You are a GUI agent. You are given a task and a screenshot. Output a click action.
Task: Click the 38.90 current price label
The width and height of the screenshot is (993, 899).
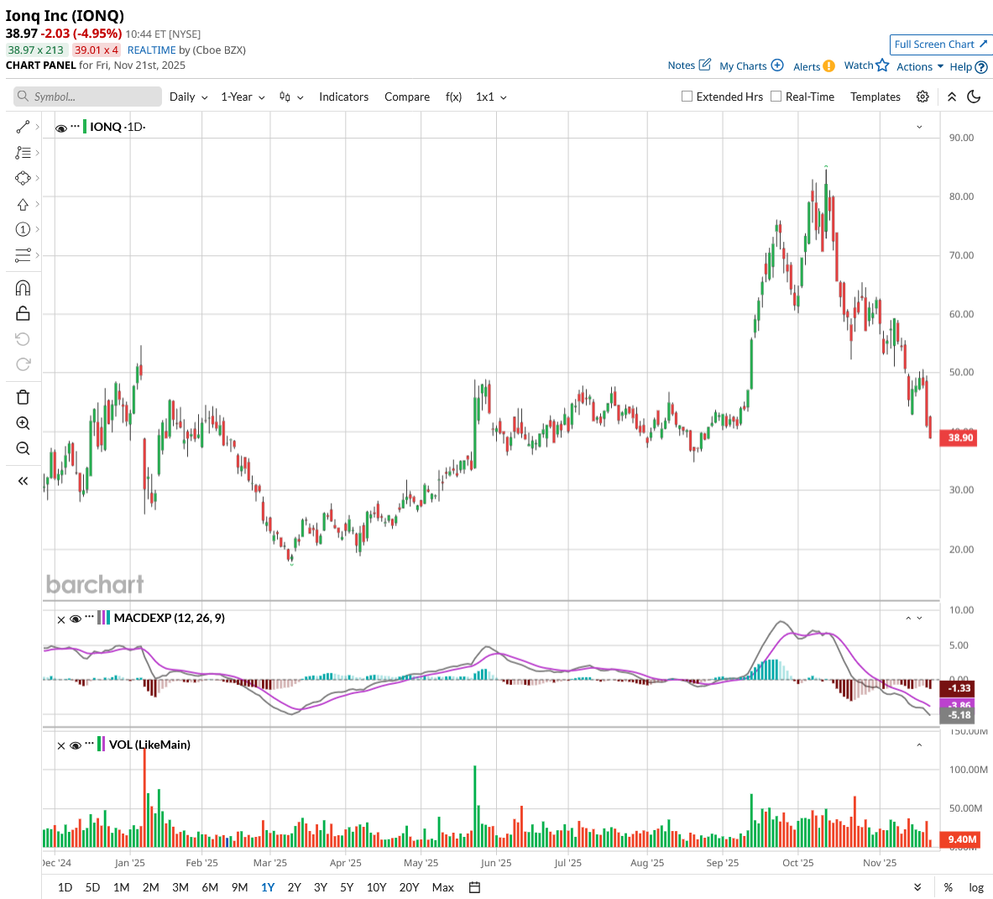point(959,437)
